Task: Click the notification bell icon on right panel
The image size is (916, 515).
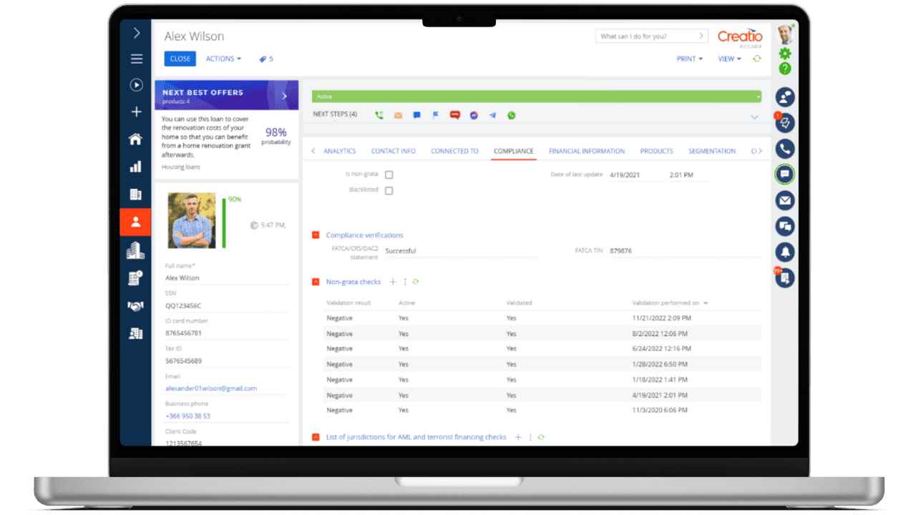Action: tap(785, 252)
